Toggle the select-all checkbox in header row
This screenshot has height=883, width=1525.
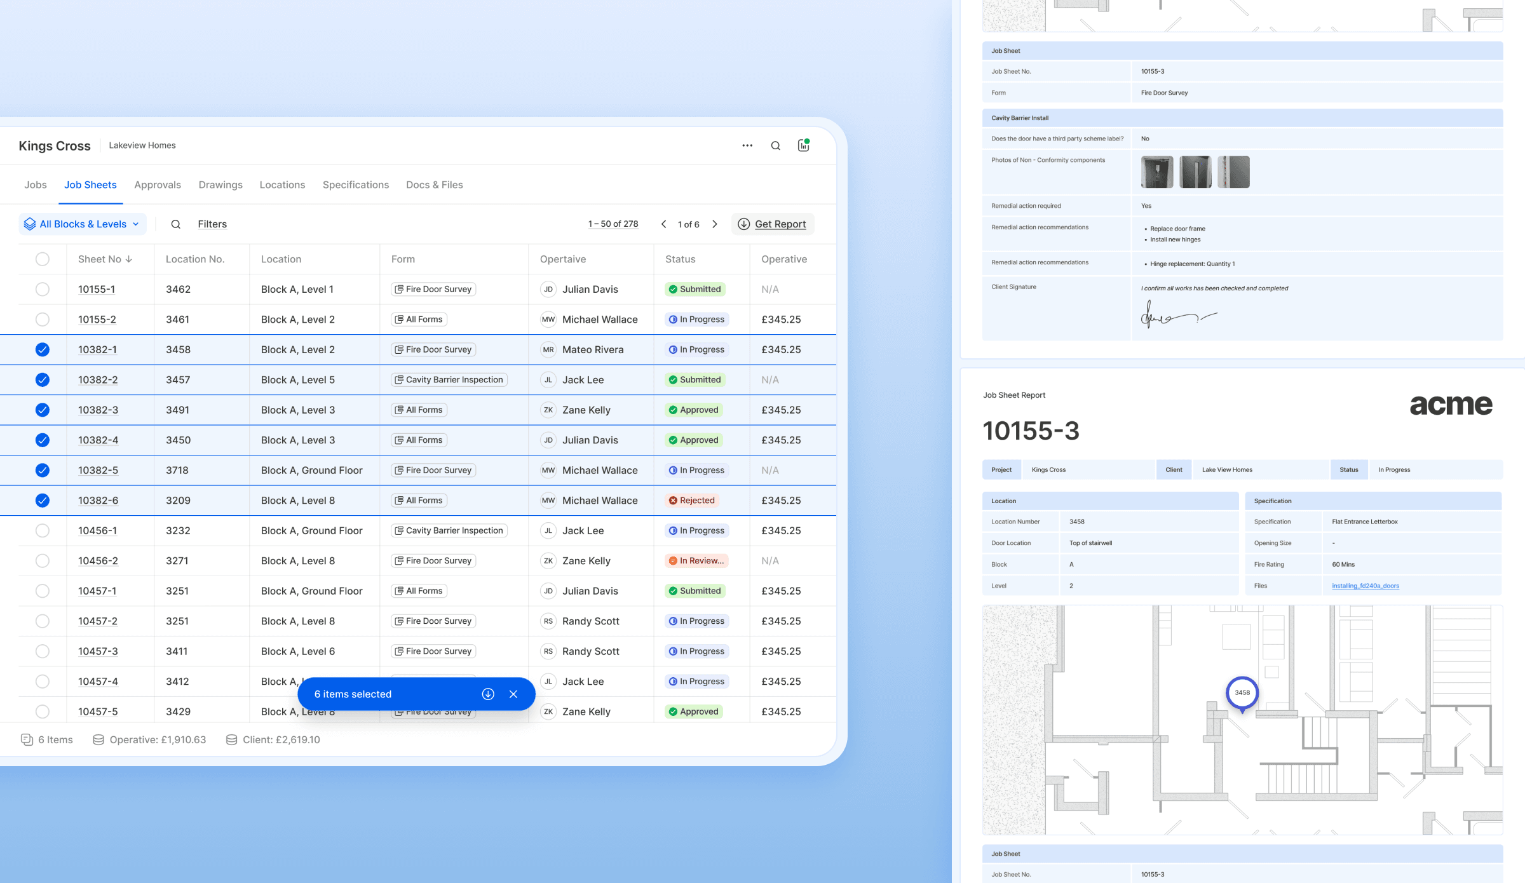[x=42, y=259]
